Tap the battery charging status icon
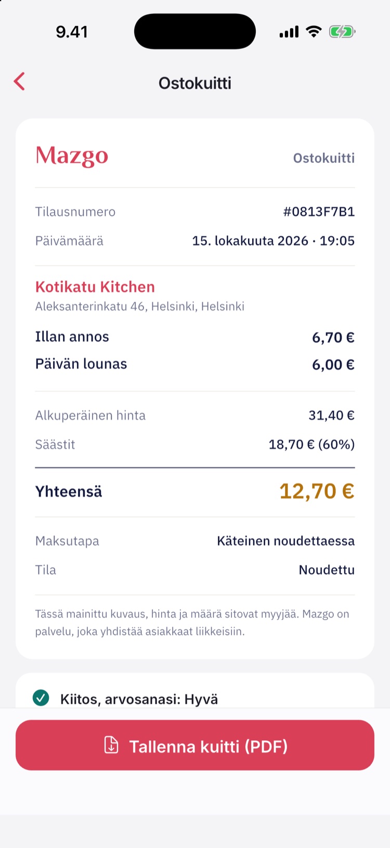Screen dimensions: 390x848 (x=342, y=32)
